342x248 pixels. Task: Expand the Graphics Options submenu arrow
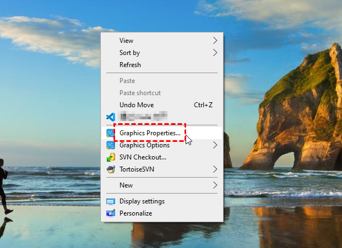point(215,145)
